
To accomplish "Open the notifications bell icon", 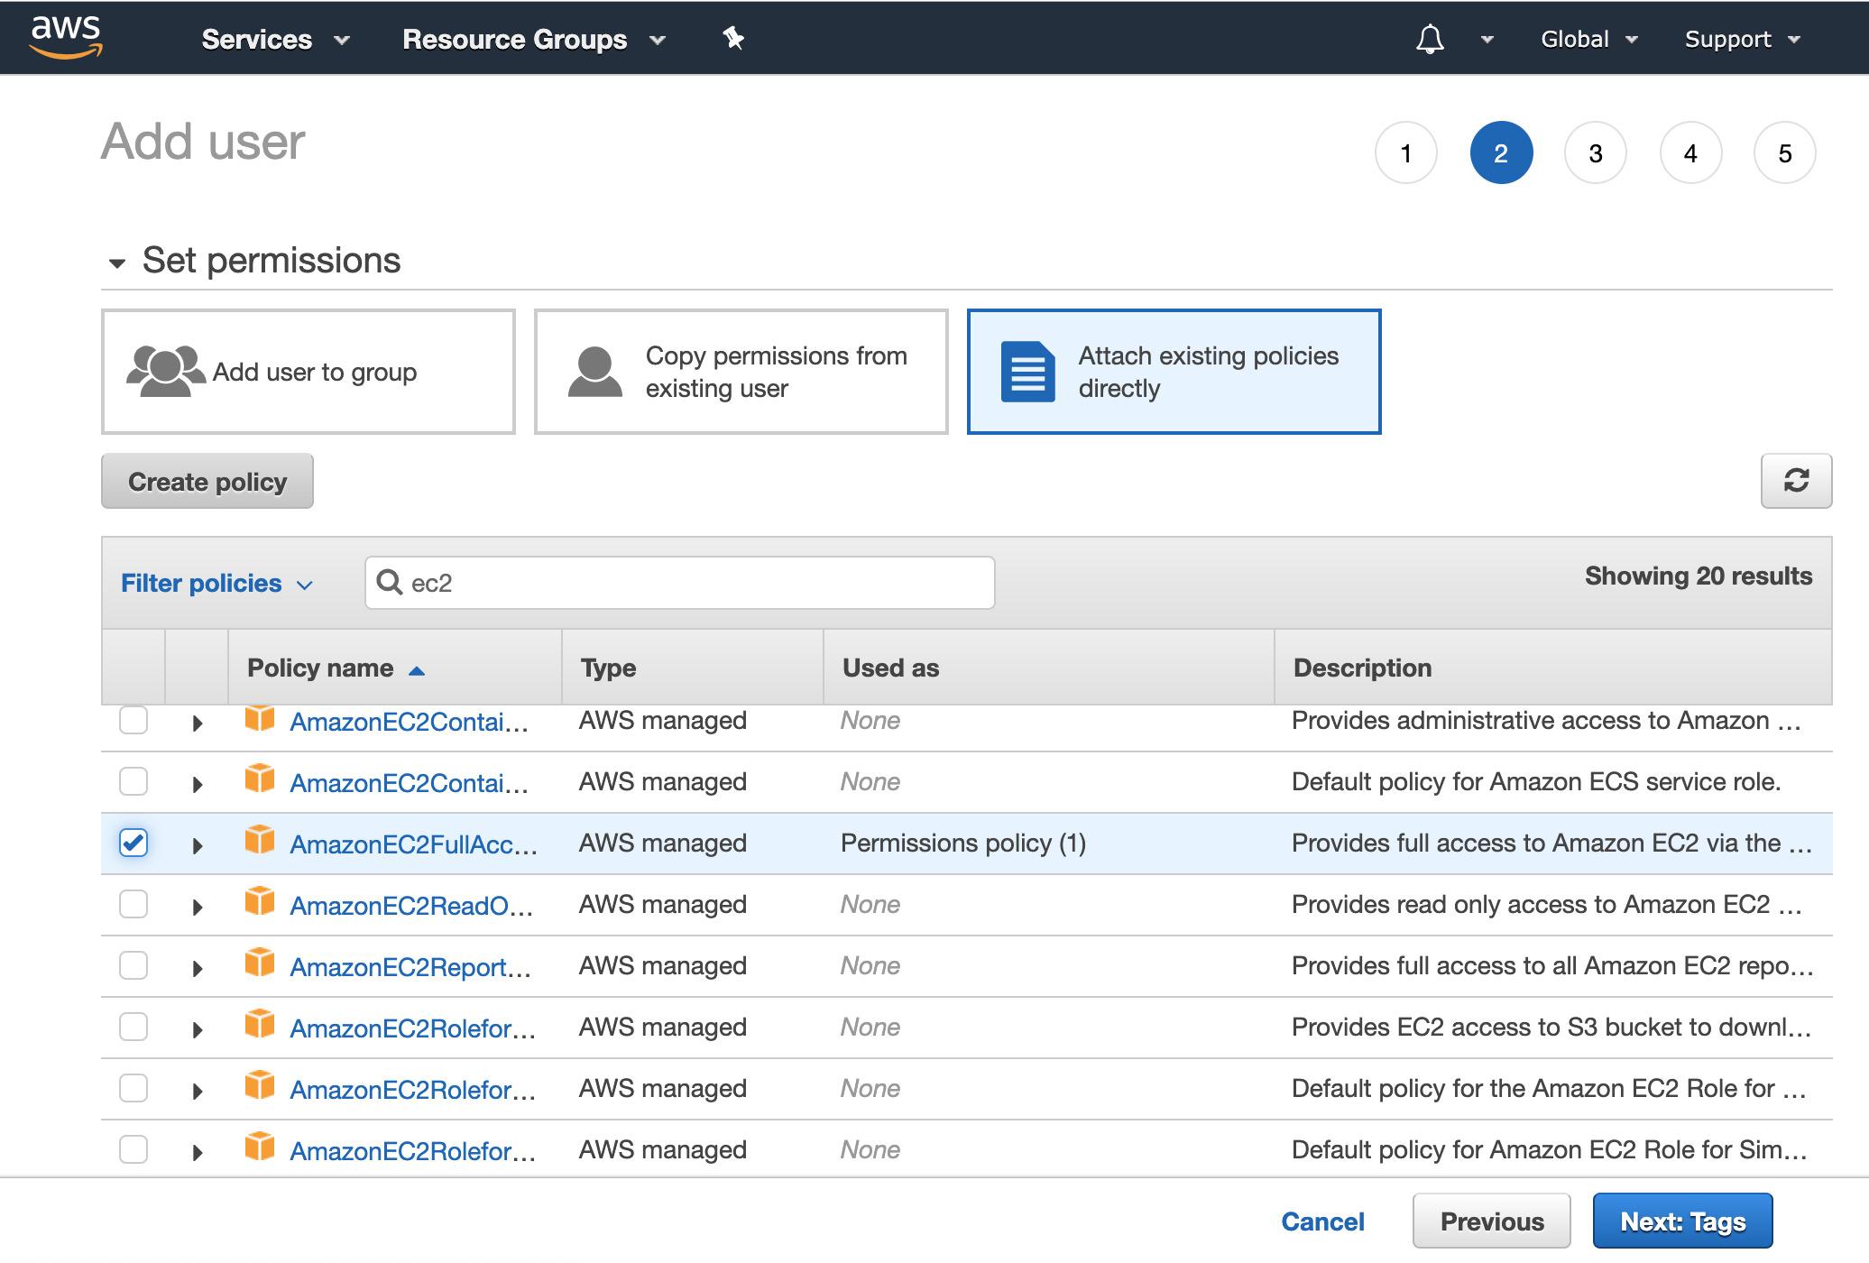I will (1430, 39).
